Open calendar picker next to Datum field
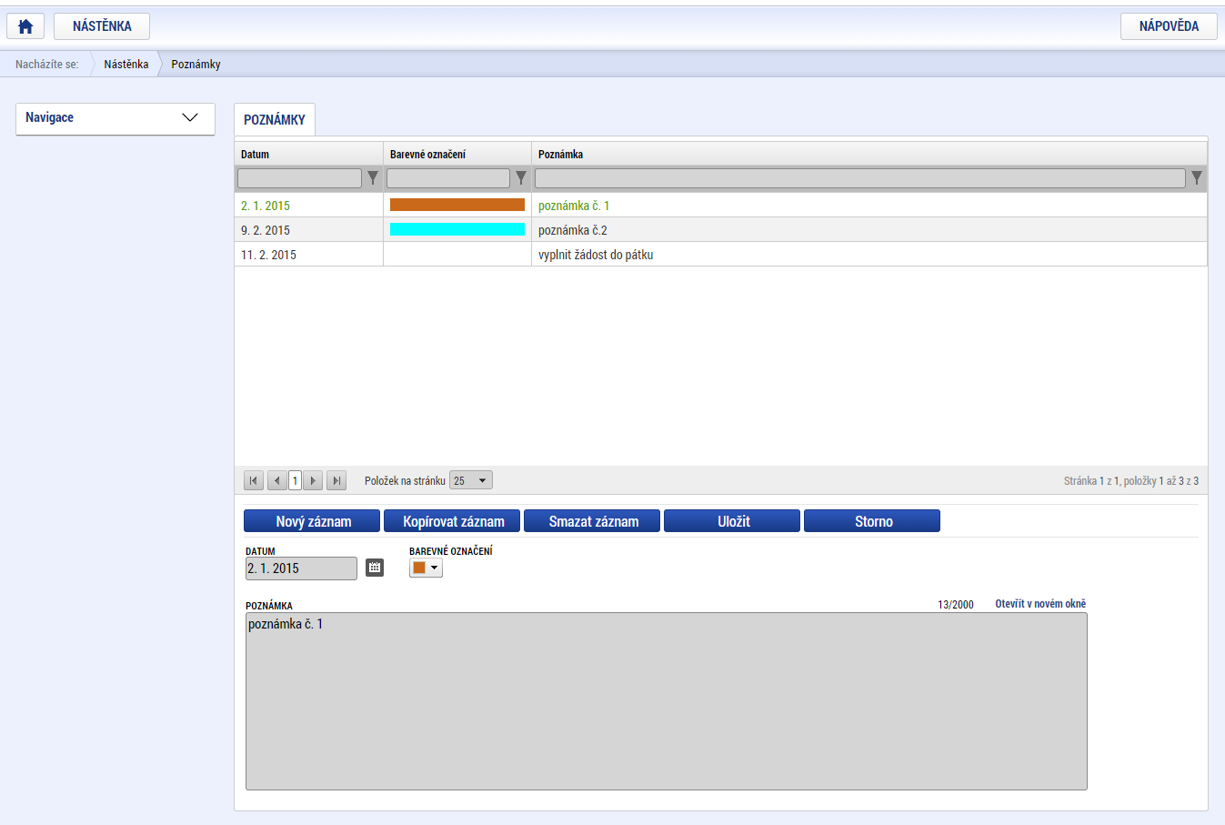Image resolution: width=1225 pixels, height=825 pixels. click(x=375, y=568)
